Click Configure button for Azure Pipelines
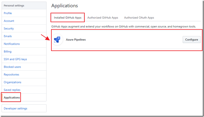 tap(192, 40)
